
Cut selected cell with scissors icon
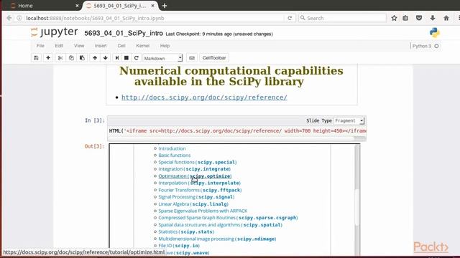click(x=60, y=58)
